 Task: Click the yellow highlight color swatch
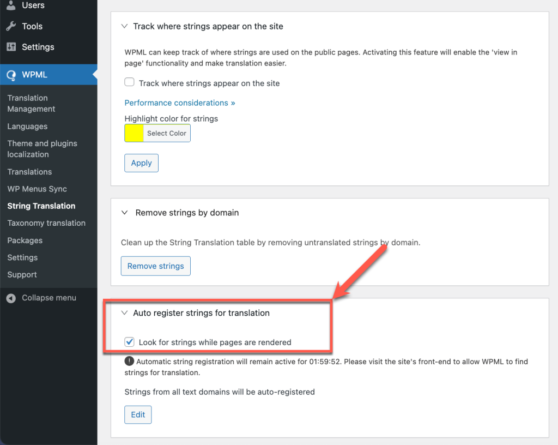(134, 133)
